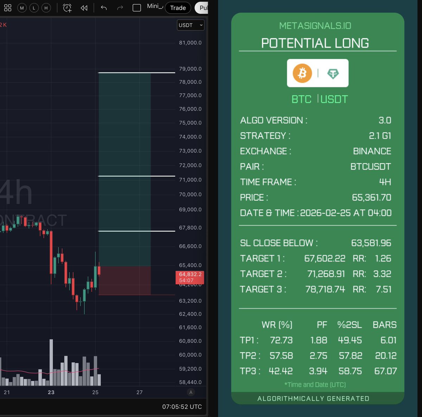Click the partially visible Publish button
This screenshot has height=417, width=422.
(202, 8)
